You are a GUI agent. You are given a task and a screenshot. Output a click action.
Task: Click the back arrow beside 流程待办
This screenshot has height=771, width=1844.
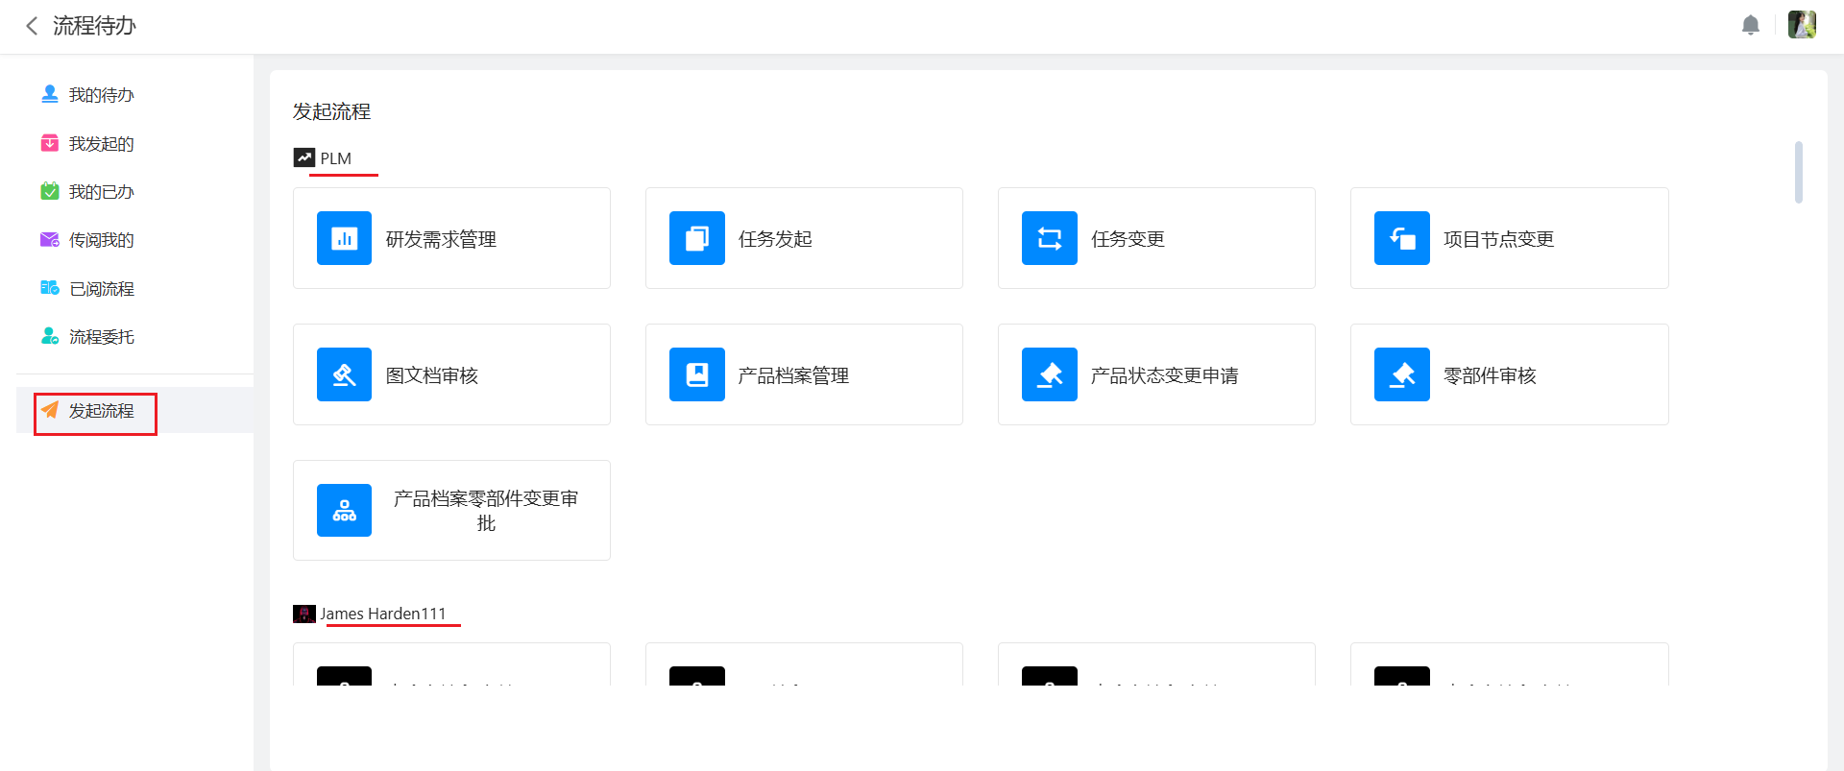click(32, 26)
